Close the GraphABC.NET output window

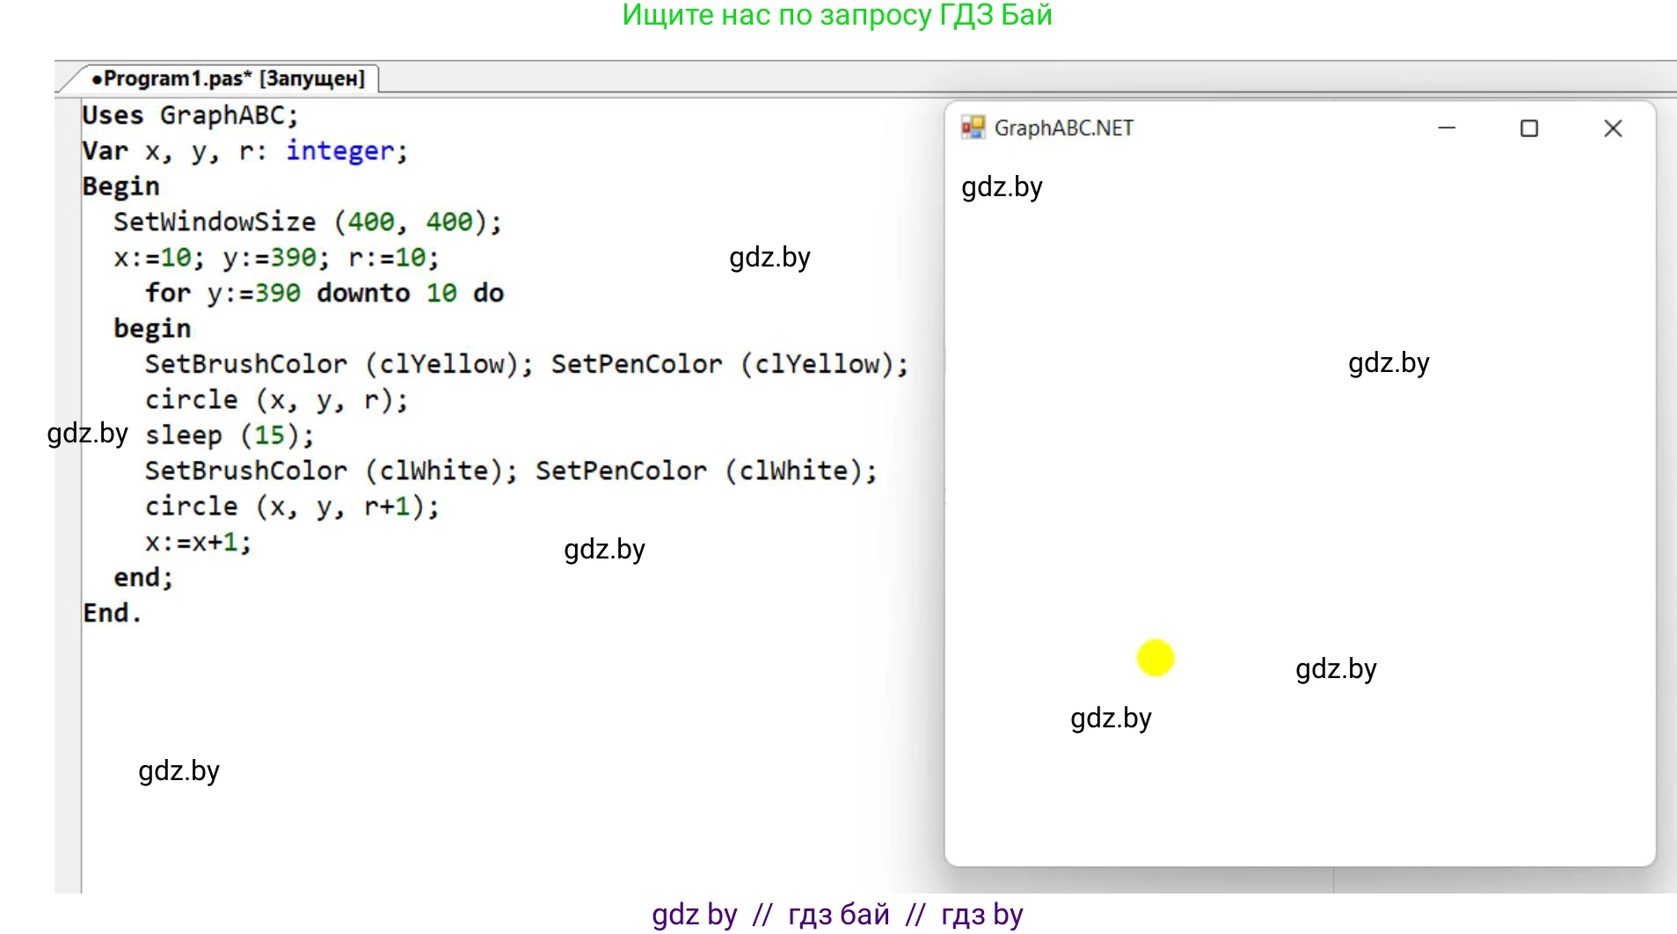1612,128
